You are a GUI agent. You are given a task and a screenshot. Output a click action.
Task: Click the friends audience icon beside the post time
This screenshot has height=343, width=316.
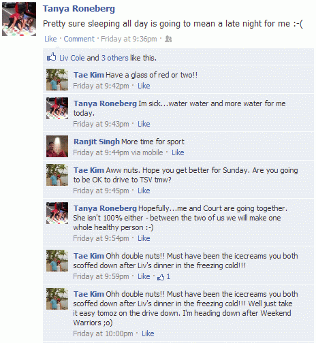pyautogui.click(x=168, y=39)
